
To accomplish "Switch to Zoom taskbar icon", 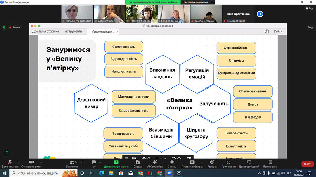I will coord(169,173).
